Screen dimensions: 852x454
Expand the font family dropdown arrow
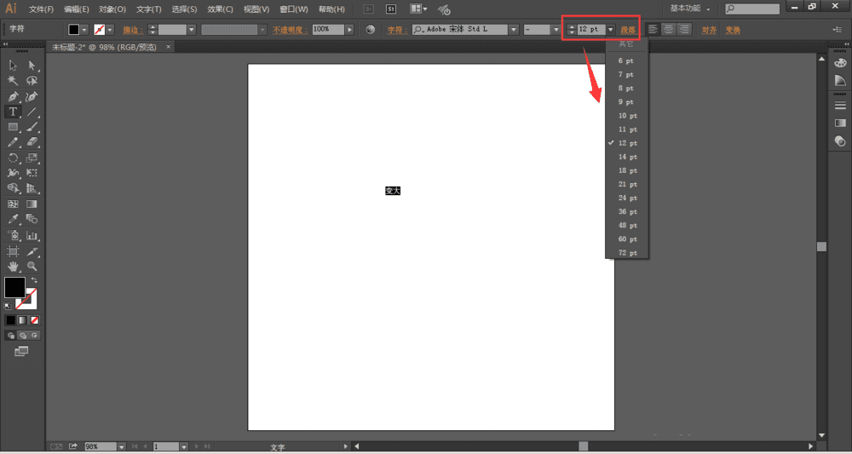tap(514, 30)
